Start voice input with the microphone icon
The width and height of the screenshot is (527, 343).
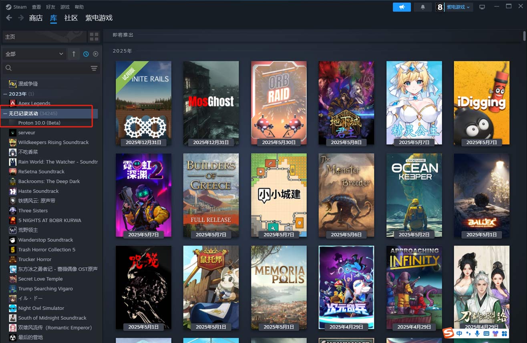tap(477, 333)
